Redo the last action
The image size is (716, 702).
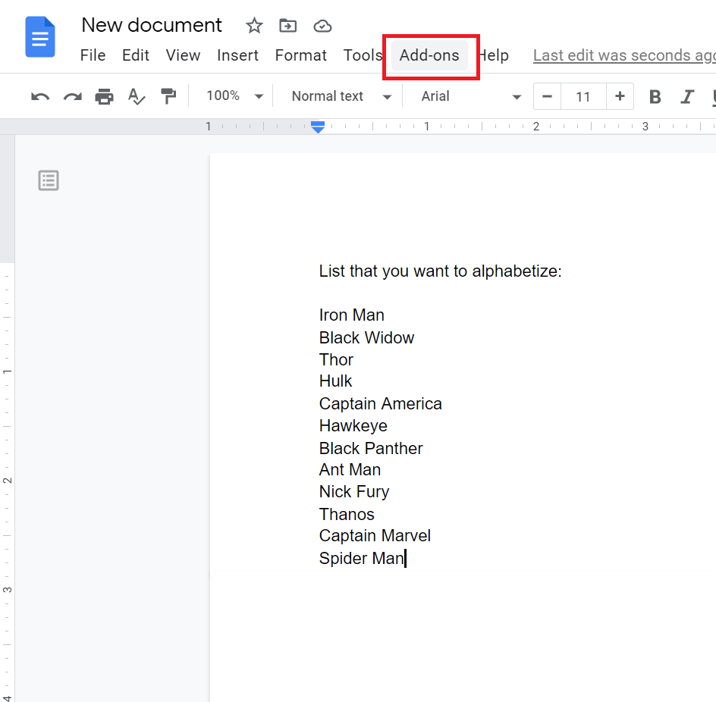[73, 96]
